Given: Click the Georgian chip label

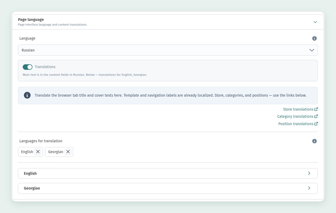Looking at the screenshot, I should 56,152.
